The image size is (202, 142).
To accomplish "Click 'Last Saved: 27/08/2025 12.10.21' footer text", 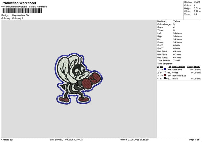I will [66, 140].
